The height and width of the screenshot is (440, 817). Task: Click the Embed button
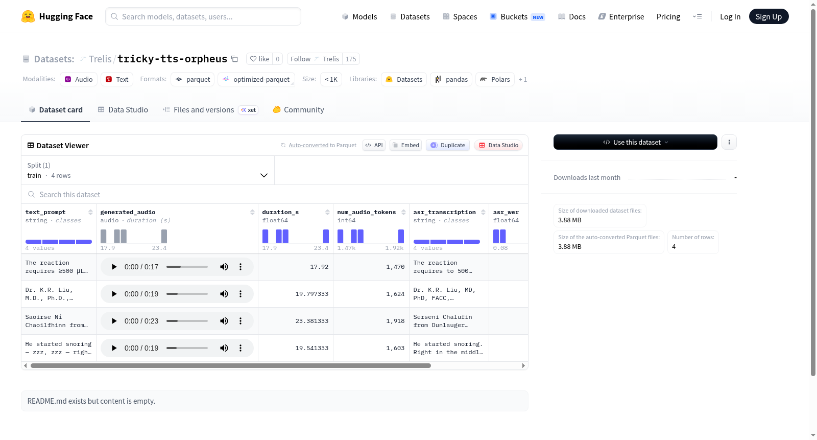pyautogui.click(x=406, y=145)
